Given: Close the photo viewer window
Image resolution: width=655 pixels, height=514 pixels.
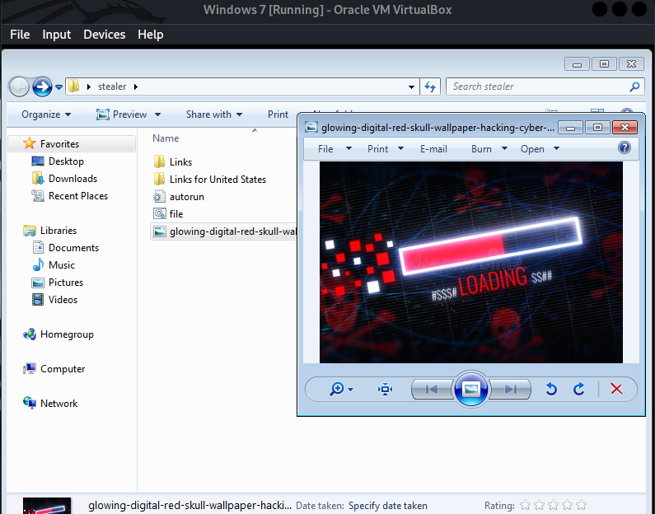Looking at the screenshot, I should click(625, 128).
